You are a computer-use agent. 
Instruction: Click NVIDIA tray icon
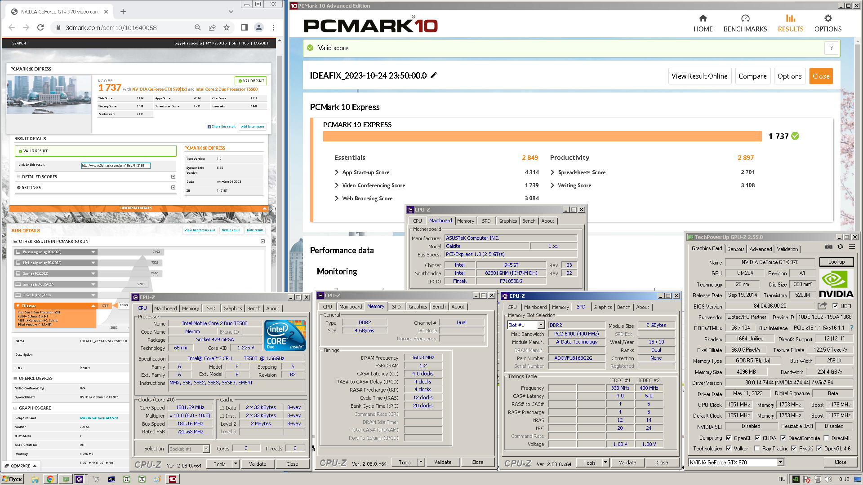click(796, 479)
